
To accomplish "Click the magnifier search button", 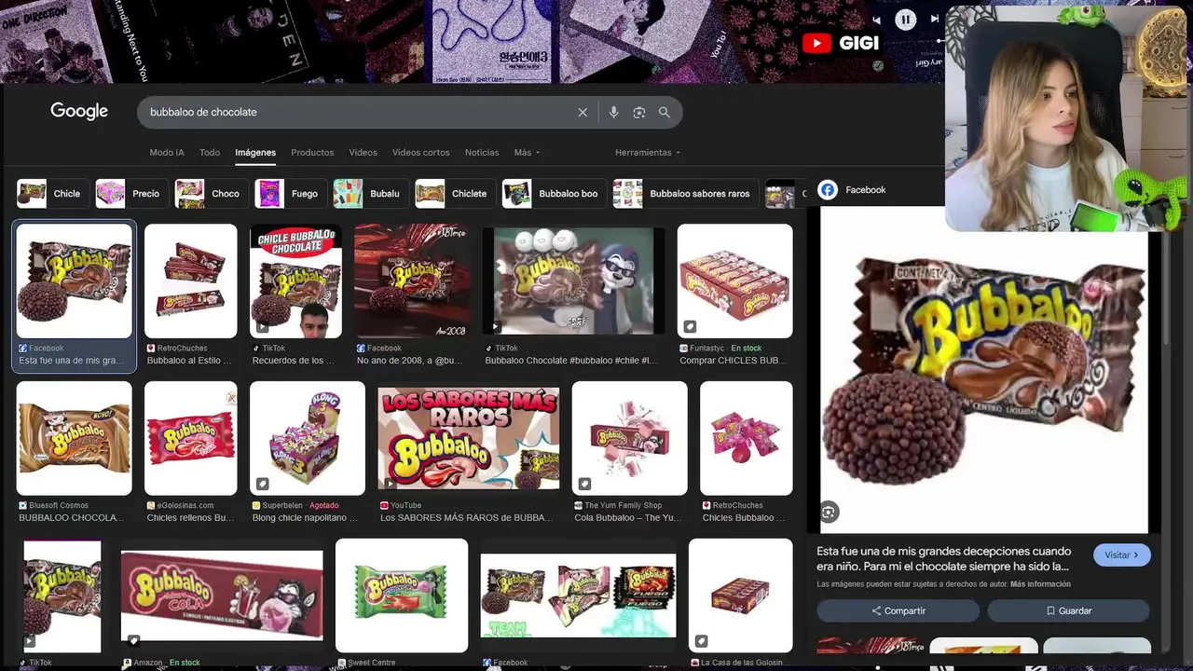I will coord(665,112).
